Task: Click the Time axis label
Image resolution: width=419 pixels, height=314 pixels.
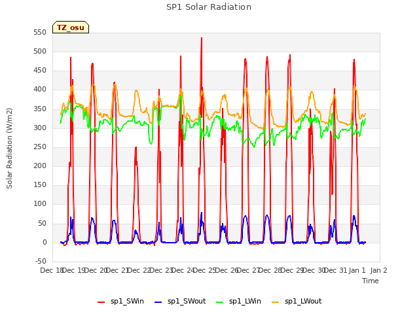Action: pos(371,281)
